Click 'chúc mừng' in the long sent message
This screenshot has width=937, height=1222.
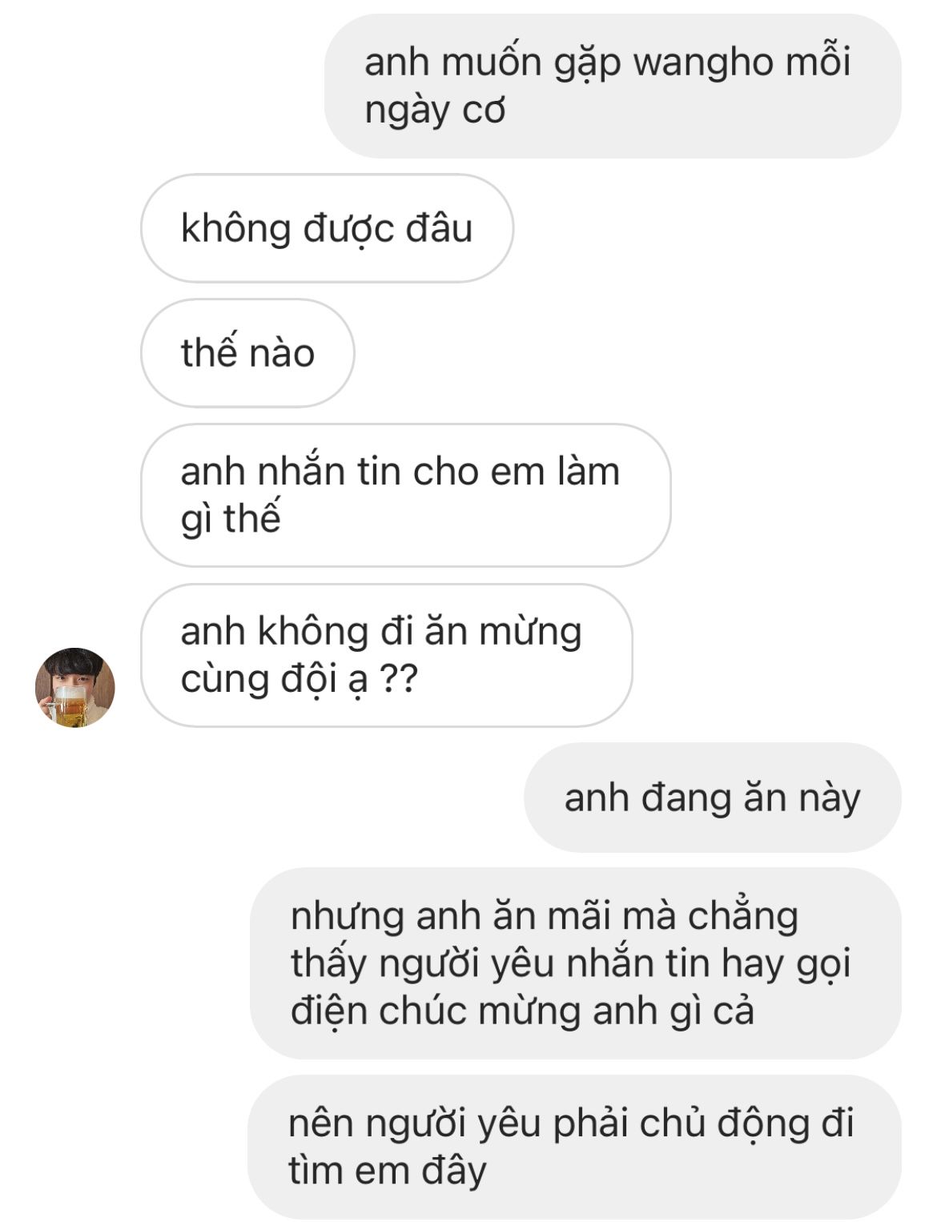pos(480,1011)
